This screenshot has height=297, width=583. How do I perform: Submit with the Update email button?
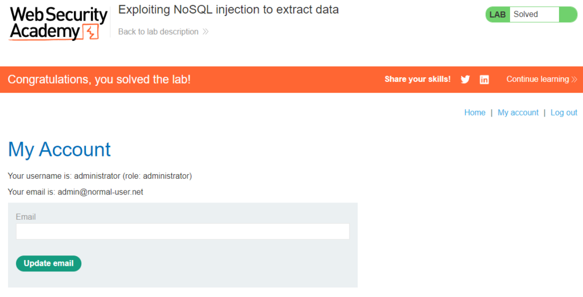click(49, 263)
